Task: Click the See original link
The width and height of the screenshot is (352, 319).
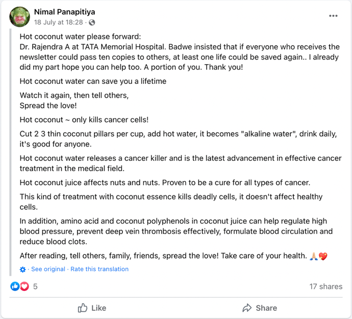Action: [48, 269]
